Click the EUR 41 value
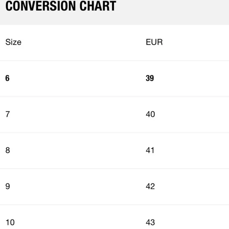This screenshot has height=229, width=229. (150, 150)
